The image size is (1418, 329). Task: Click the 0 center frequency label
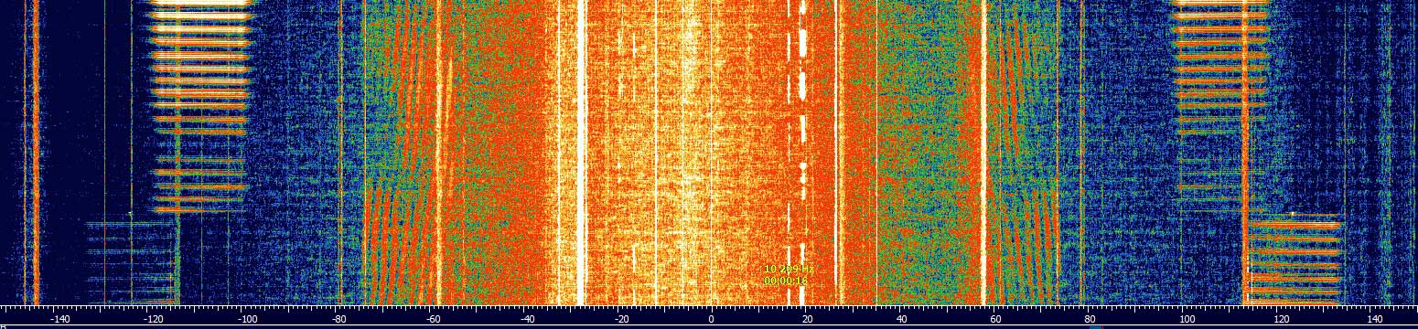click(711, 319)
